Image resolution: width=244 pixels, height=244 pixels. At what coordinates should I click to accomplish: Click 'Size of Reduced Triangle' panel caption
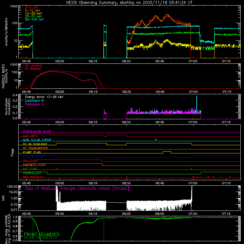tap(77, 188)
